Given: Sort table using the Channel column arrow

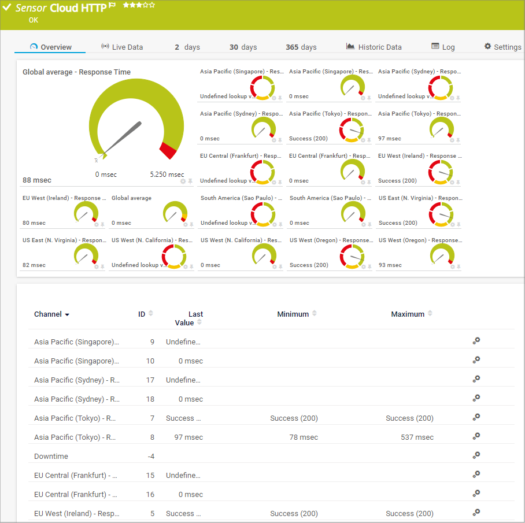Looking at the screenshot, I should pos(67,315).
